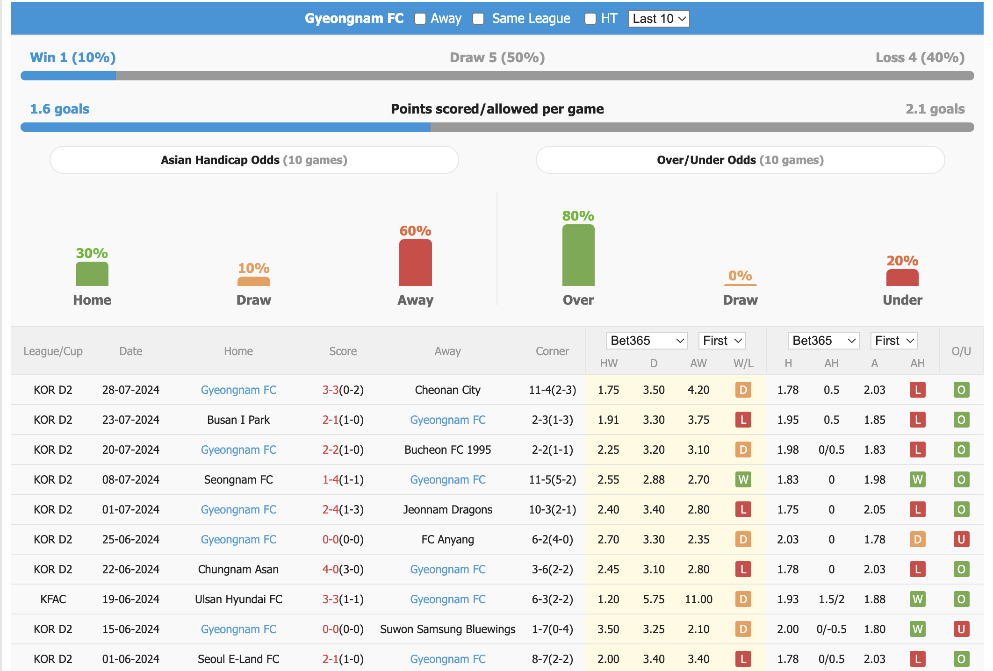Screen dimensions: 993x671
Task: Open the handicap First odds dropdown
Action: 722,341
